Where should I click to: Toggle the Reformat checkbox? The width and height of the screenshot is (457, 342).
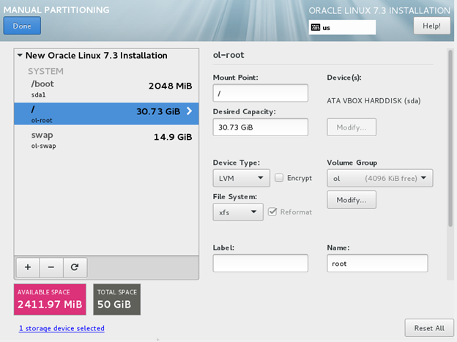click(272, 212)
